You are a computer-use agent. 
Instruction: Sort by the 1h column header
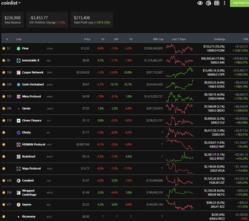103,39
